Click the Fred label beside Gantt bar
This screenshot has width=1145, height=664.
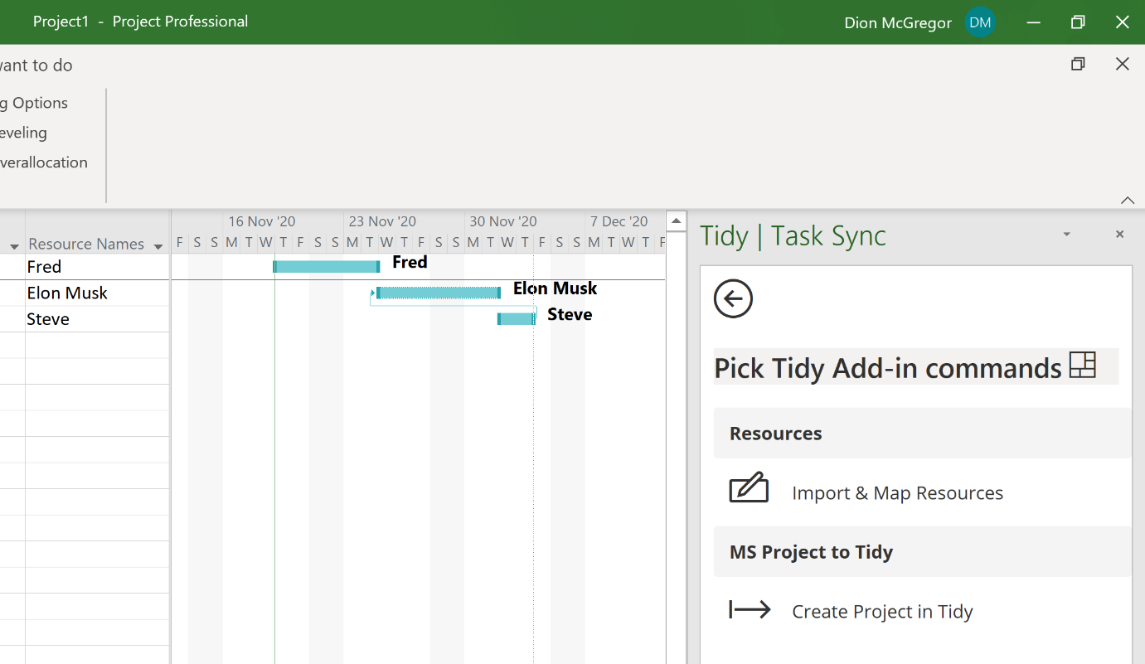tap(410, 262)
